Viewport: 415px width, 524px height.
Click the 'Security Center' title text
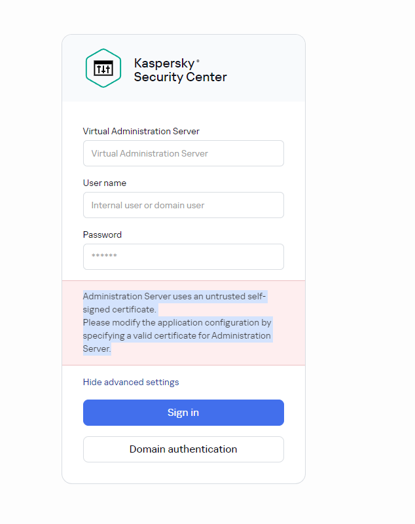tap(180, 77)
